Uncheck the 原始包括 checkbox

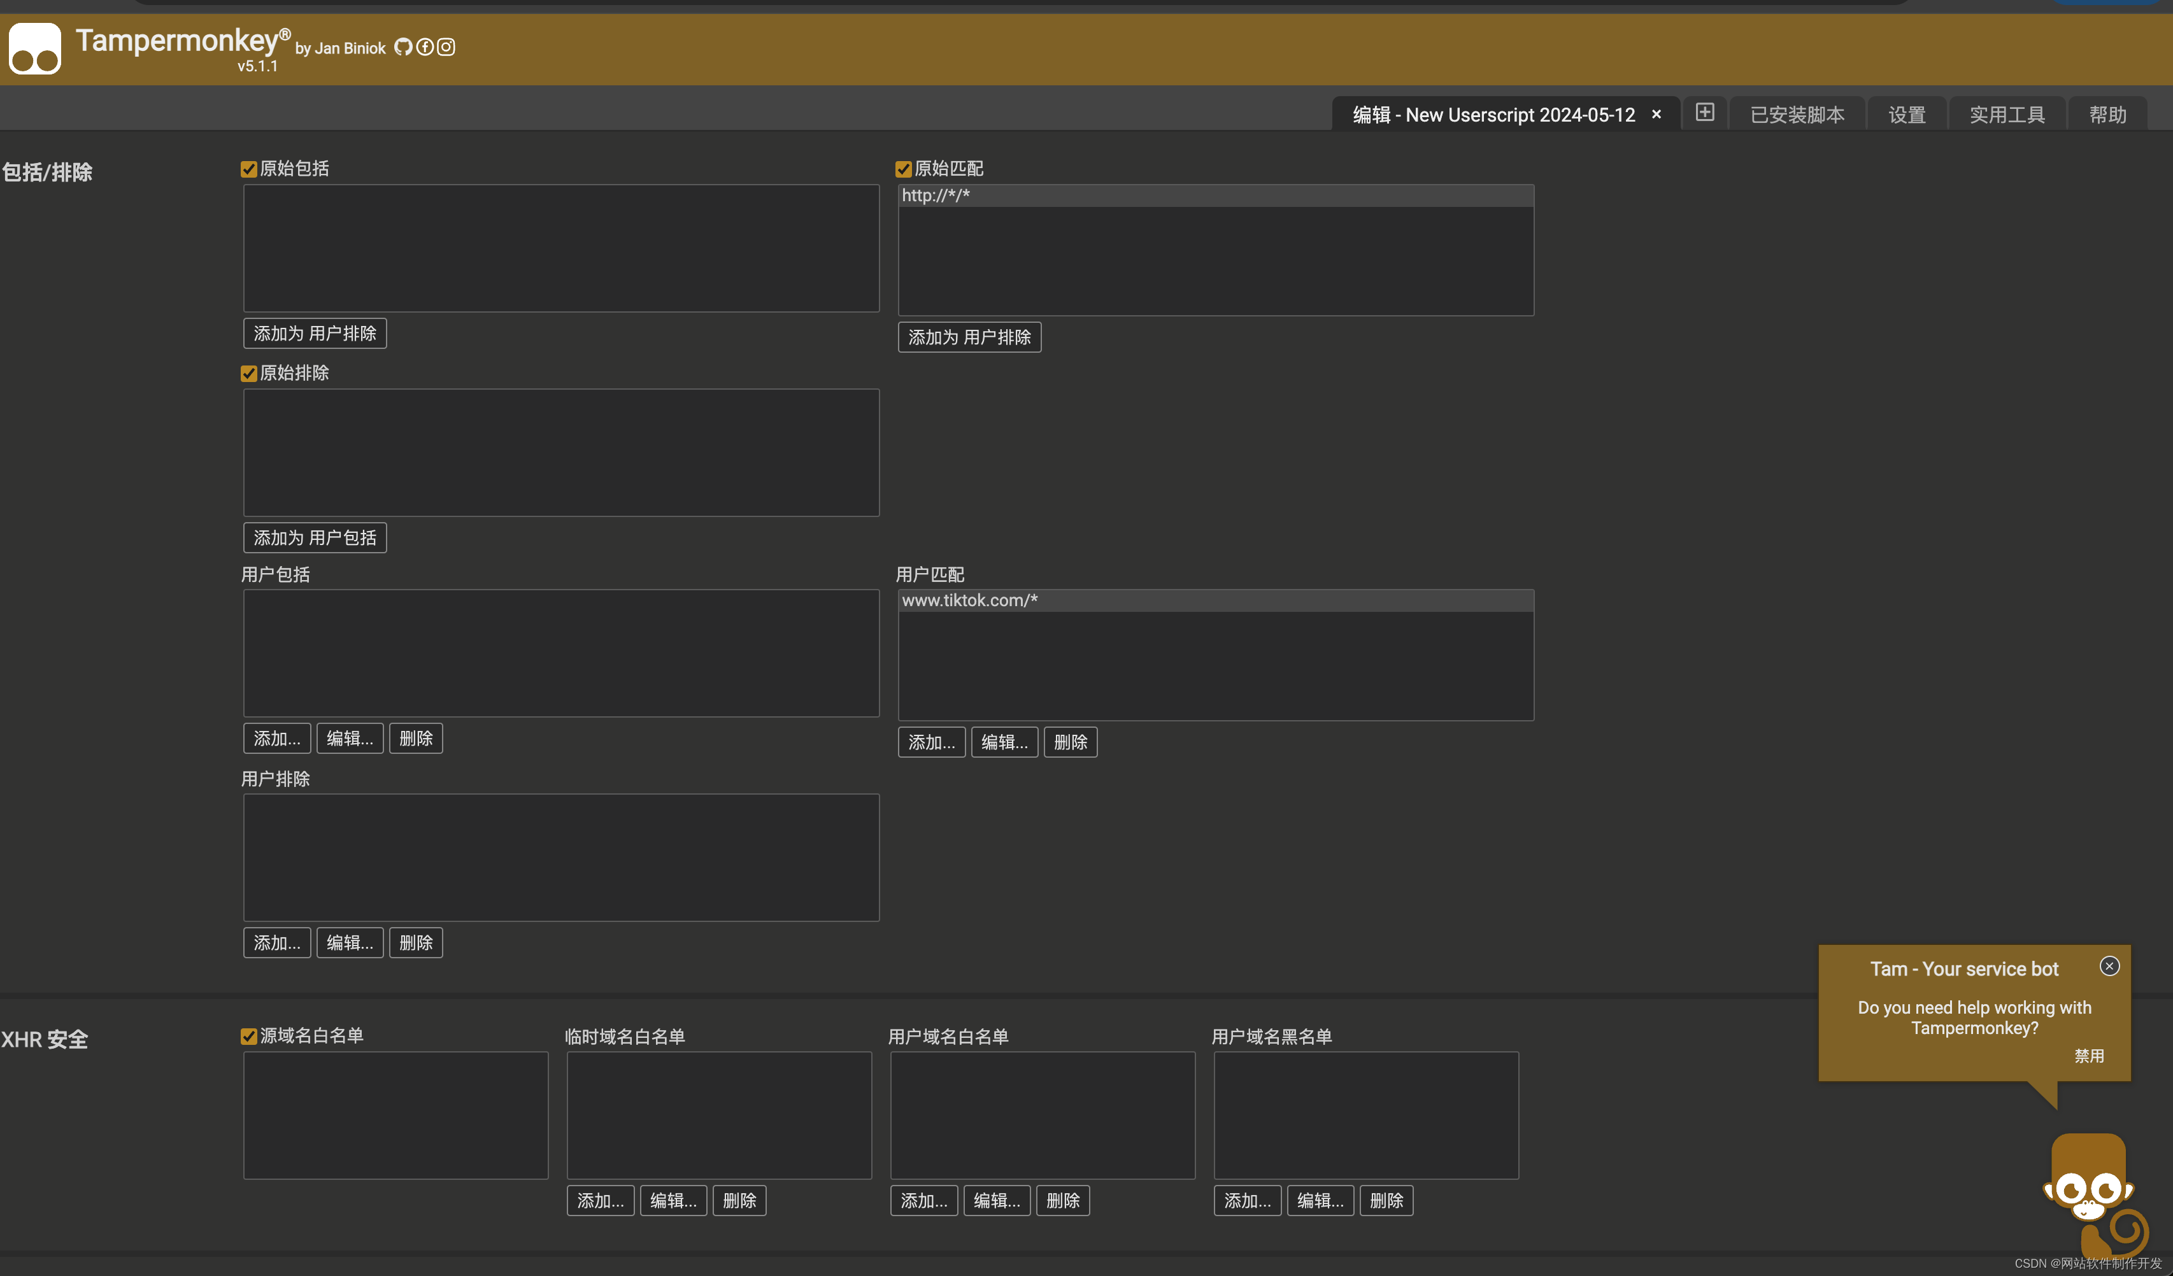pyautogui.click(x=249, y=169)
